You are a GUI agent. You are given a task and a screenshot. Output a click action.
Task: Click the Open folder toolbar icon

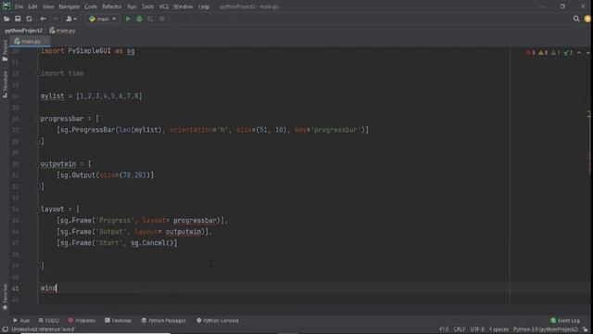click(6, 19)
